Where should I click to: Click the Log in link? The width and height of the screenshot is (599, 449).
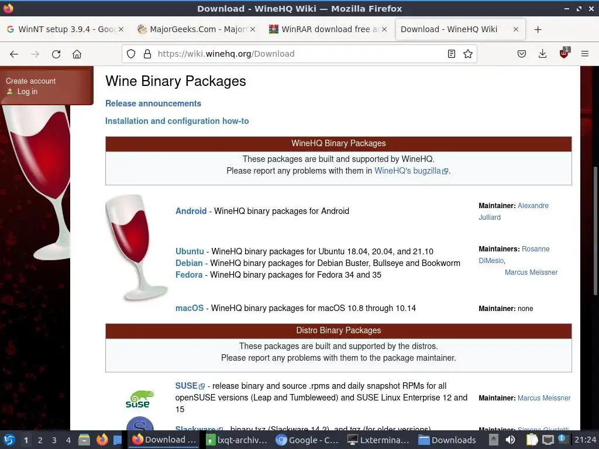pyautogui.click(x=27, y=92)
